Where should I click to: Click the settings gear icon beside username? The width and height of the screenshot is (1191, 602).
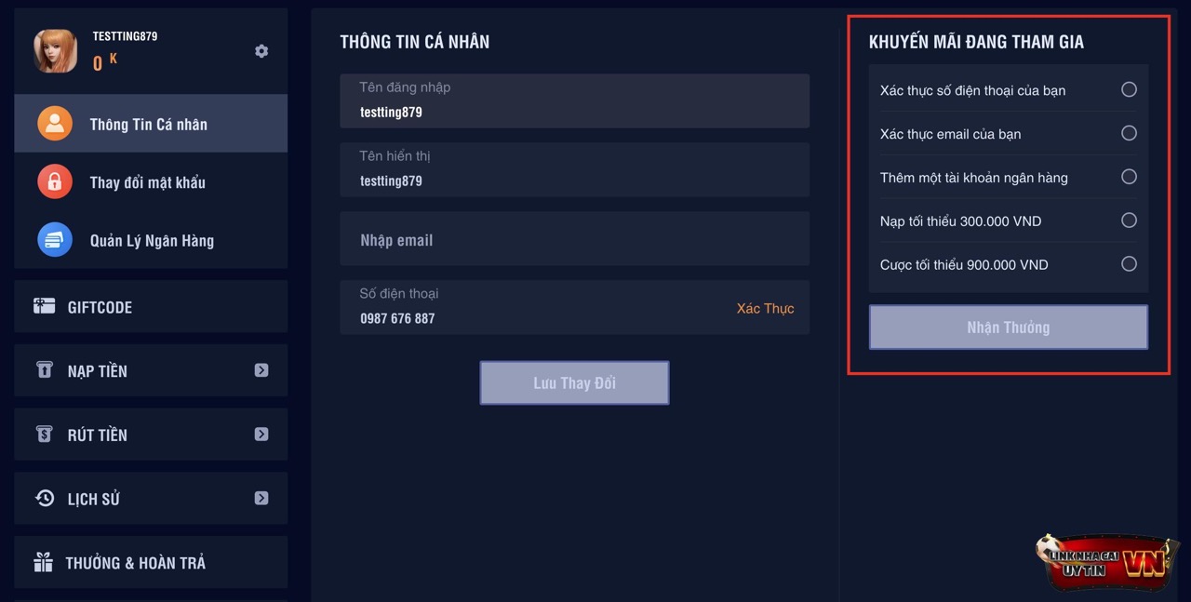[x=261, y=51]
